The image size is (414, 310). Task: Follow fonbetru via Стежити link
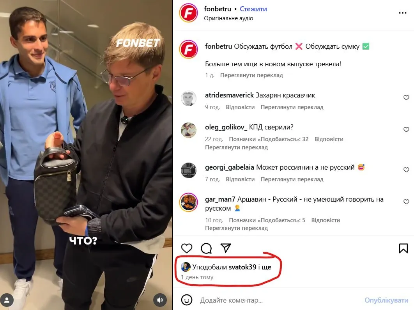tap(253, 9)
